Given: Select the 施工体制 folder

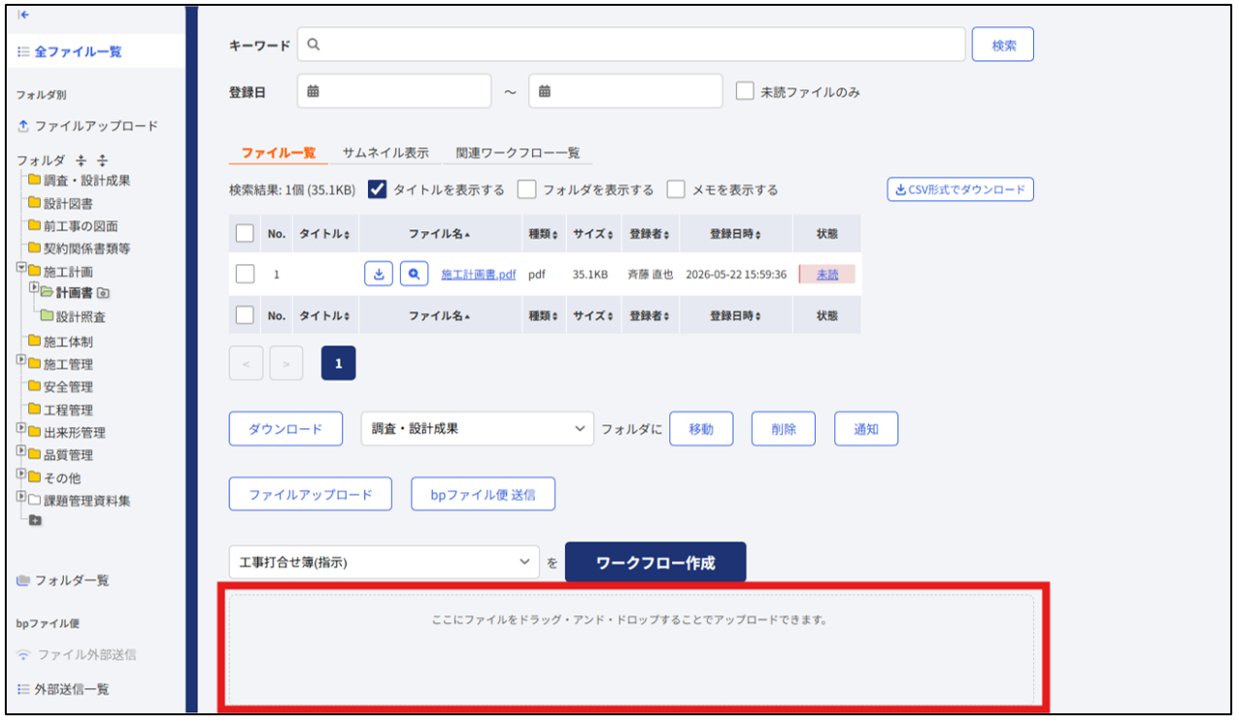Looking at the screenshot, I should tap(60, 342).
